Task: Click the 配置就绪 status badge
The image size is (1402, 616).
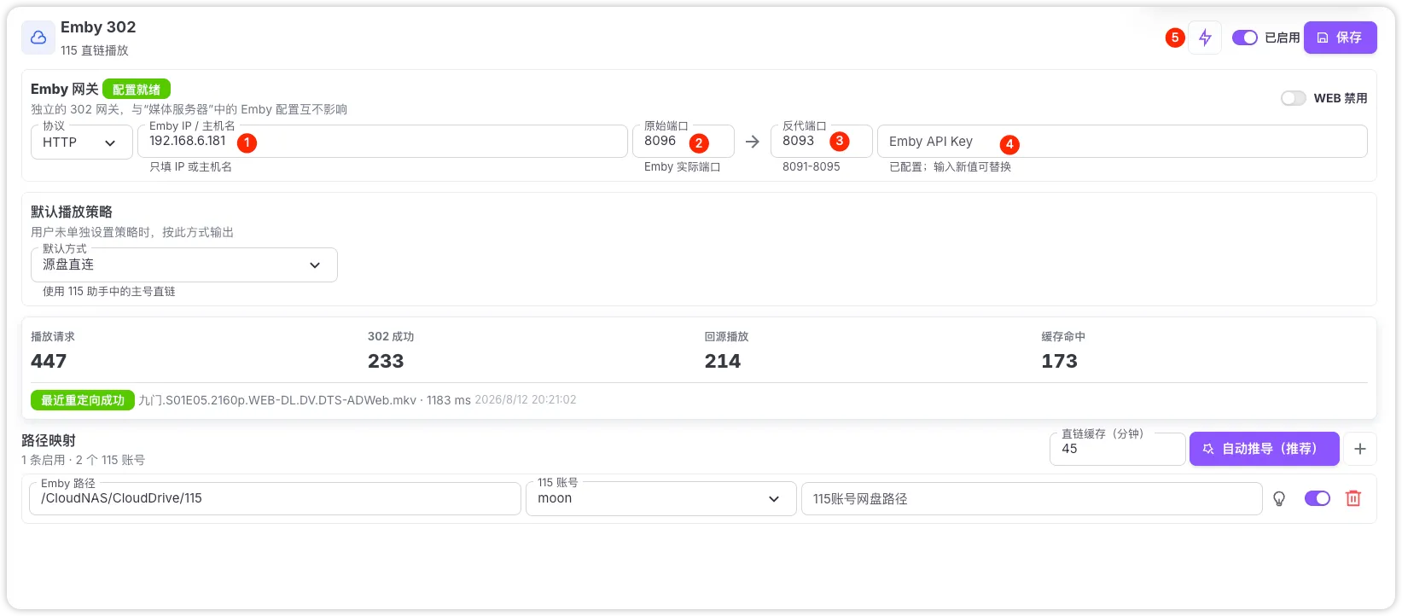Action: (x=137, y=90)
